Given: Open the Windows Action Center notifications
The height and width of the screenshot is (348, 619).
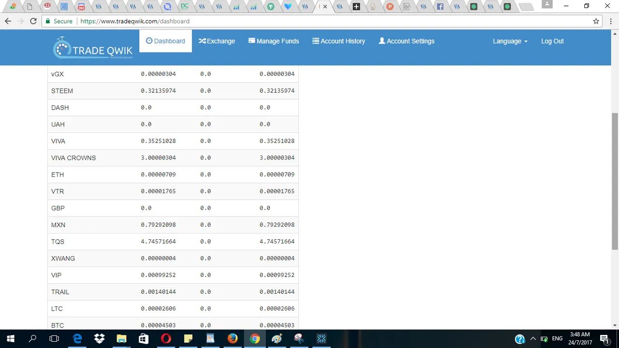Looking at the screenshot, I should point(604,339).
